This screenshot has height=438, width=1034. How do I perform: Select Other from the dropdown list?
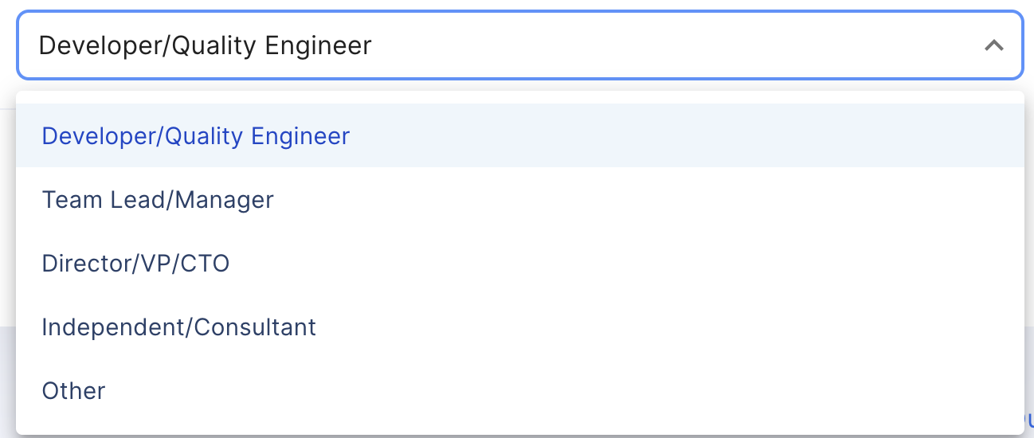73,390
